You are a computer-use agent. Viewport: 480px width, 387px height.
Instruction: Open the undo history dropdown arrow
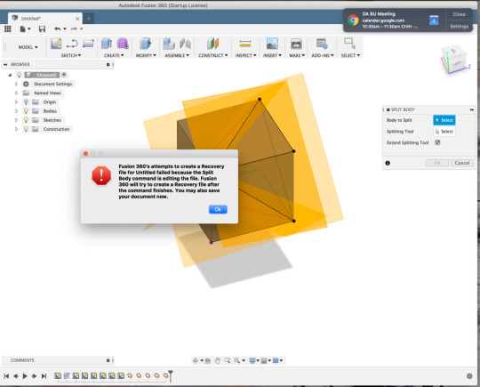tap(65, 28)
